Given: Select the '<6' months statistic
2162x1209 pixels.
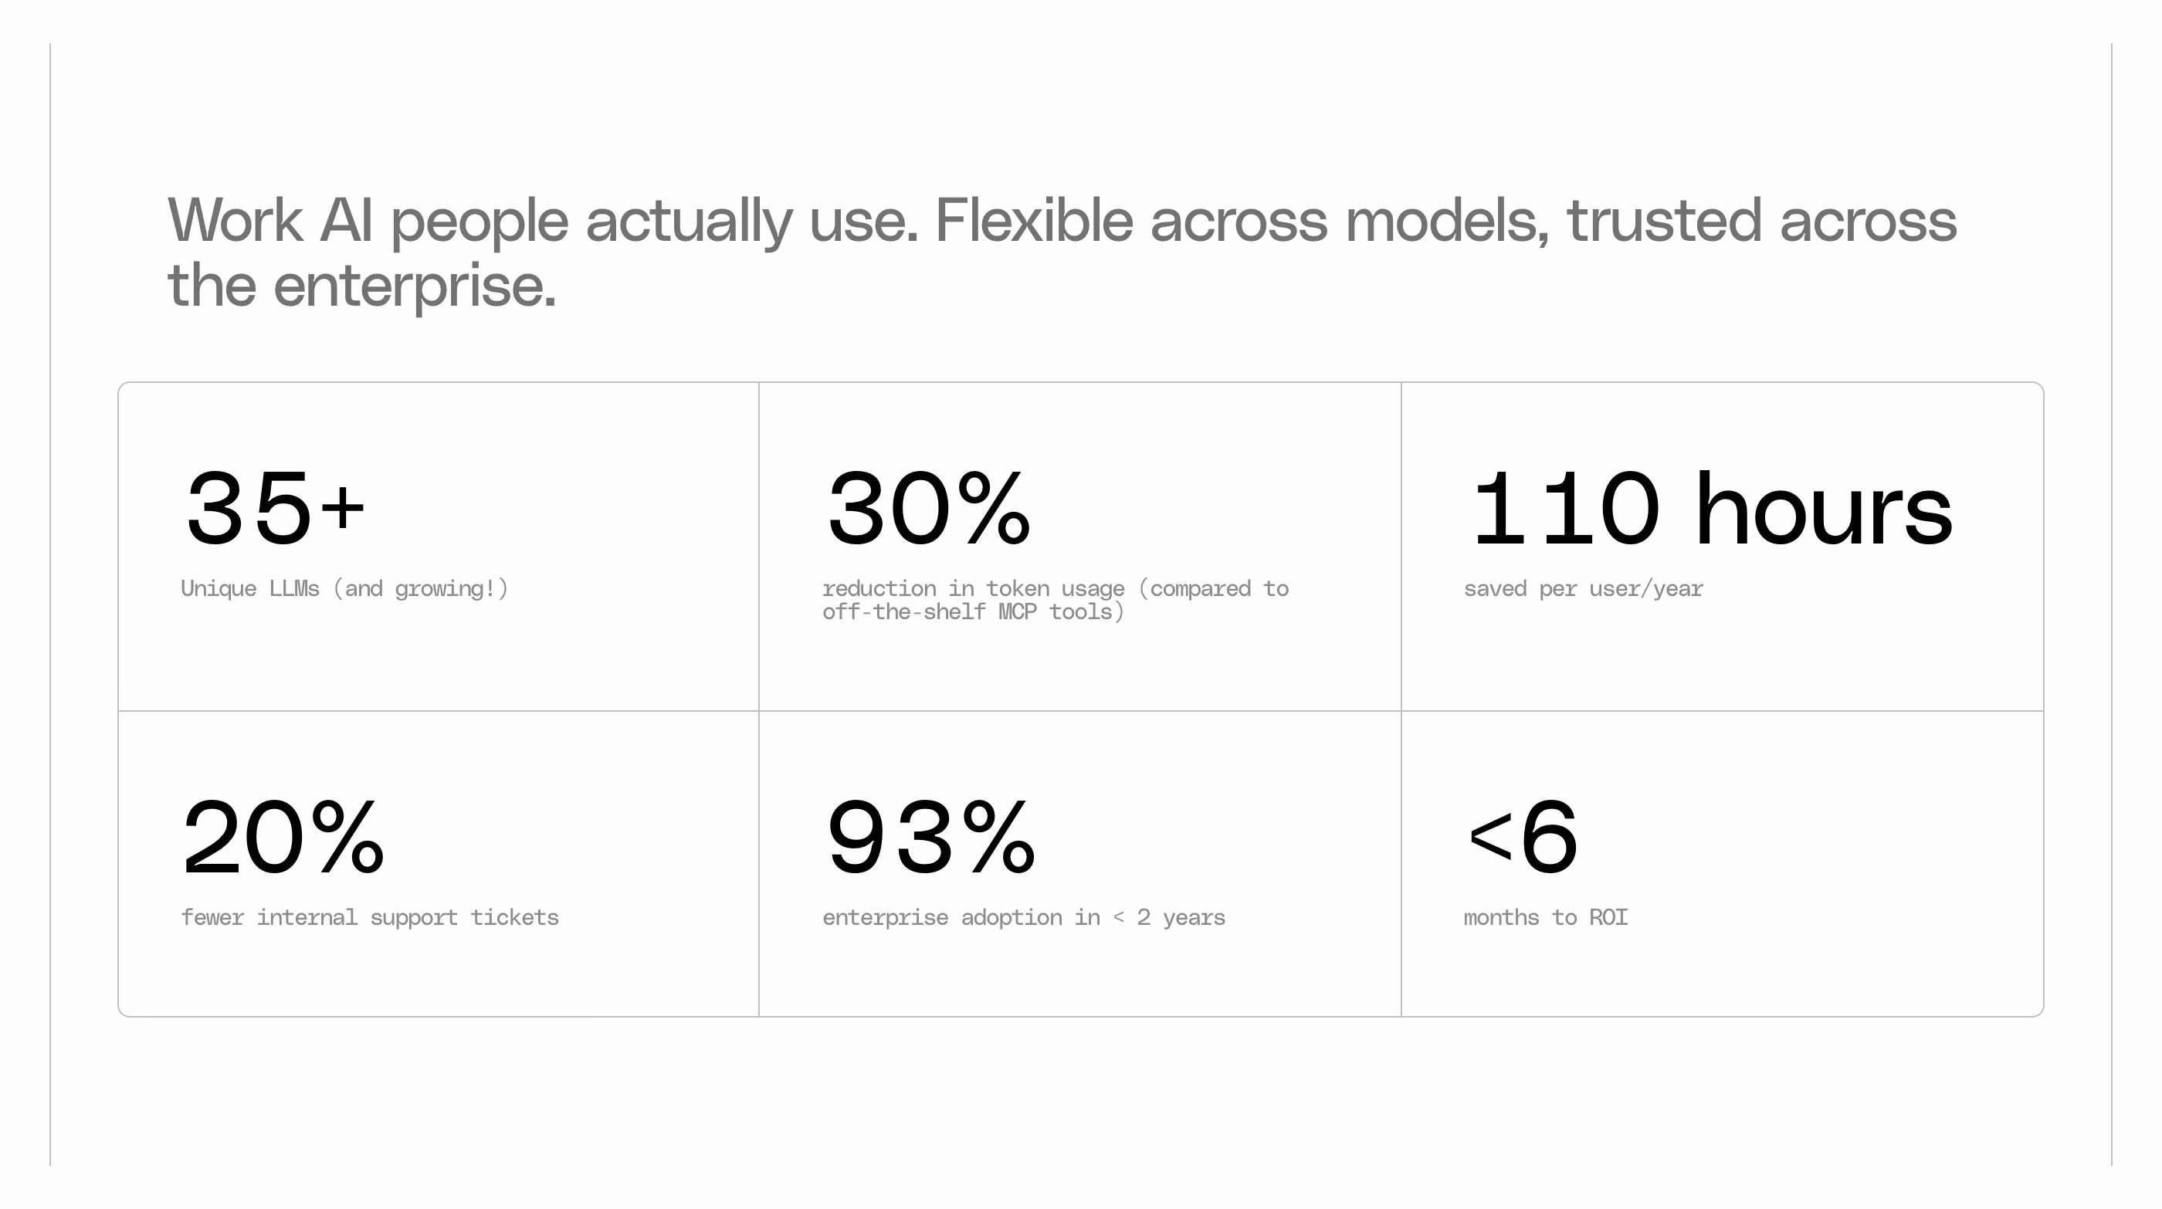Looking at the screenshot, I should pyautogui.click(x=1523, y=838).
